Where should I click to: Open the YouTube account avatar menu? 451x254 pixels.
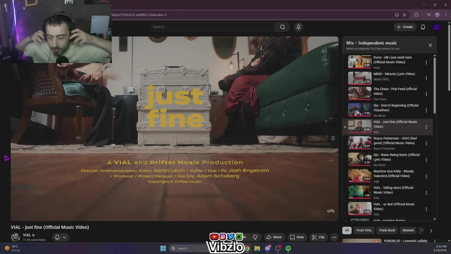click(x=437, y=27)
